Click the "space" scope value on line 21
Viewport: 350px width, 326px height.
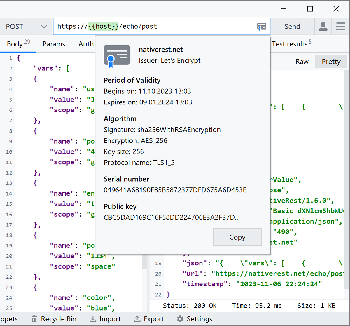tap(101, 266)
